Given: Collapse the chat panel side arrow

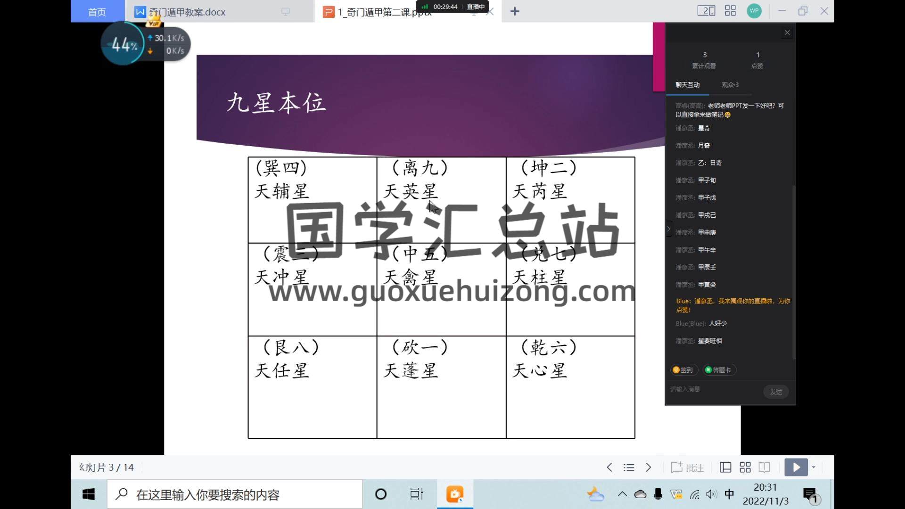Looking at the screenshot, I should click(x=668, y=229).
